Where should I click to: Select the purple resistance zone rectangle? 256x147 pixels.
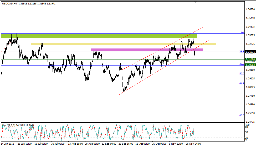(147, 50)
